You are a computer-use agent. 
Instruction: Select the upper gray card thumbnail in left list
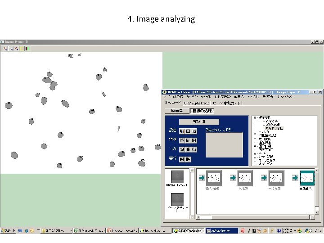[x=177, y=177]
